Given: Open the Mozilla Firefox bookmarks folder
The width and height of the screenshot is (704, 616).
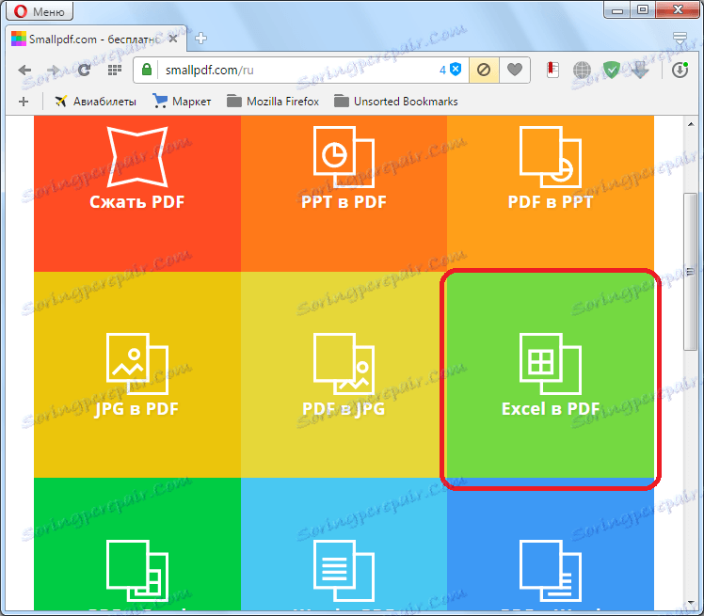Looking at the screenshot, I should point(273,102).
